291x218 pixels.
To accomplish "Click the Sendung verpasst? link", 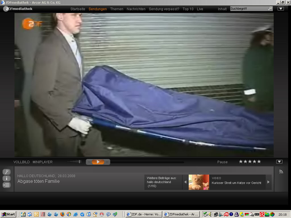I will [x=164, y=9].
